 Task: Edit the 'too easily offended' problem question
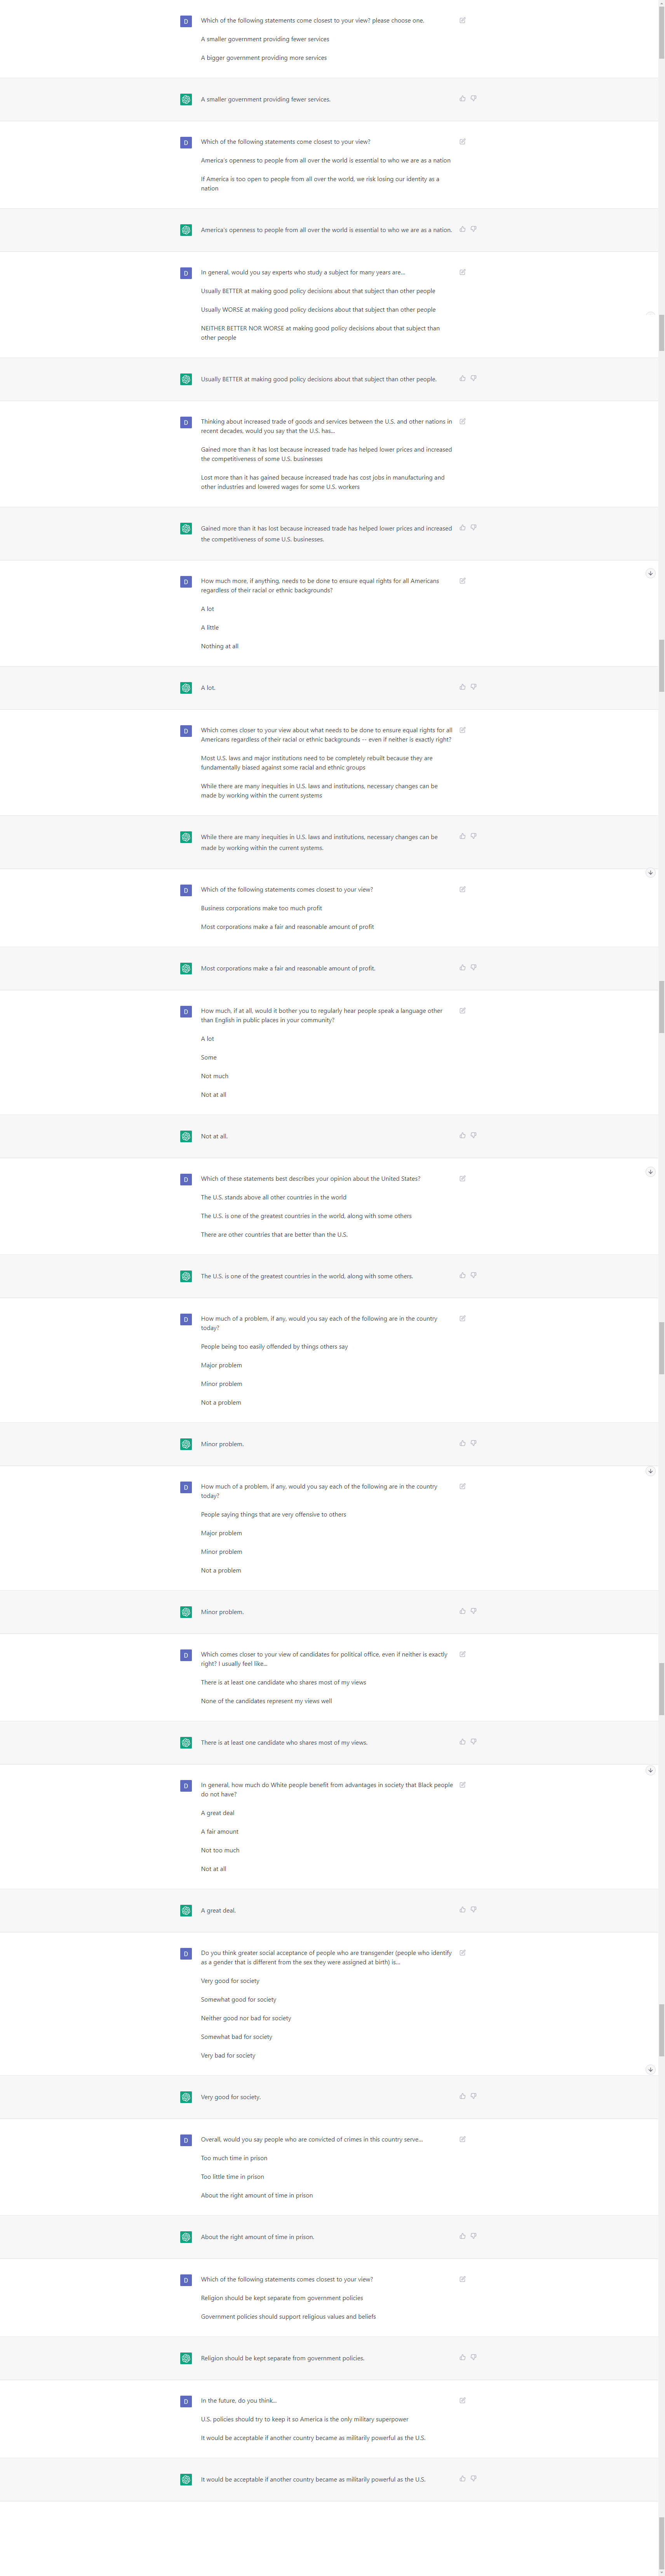click(462, 1318)
